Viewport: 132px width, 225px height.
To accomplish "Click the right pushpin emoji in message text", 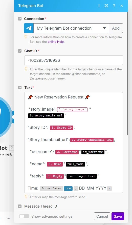I will click(87, 97).
